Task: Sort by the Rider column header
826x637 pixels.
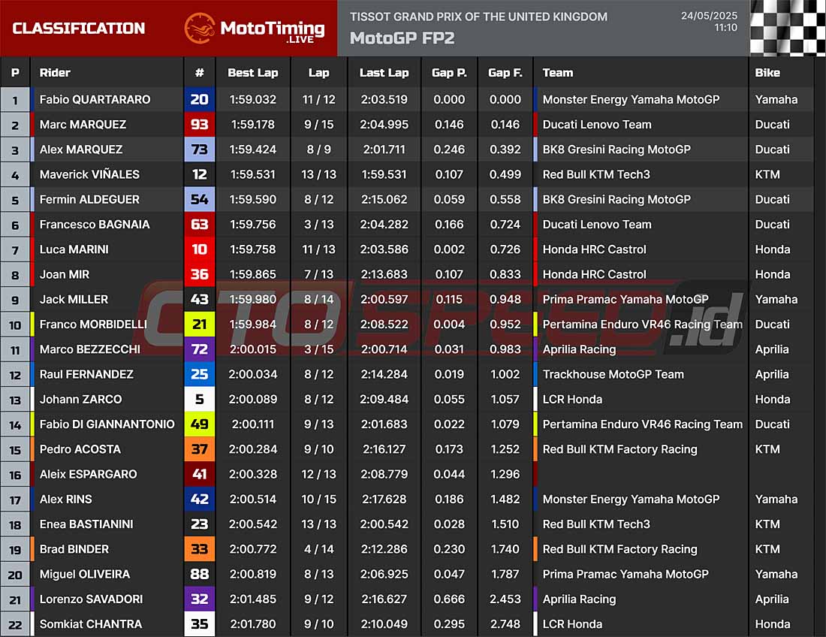Action: point(55,73)
